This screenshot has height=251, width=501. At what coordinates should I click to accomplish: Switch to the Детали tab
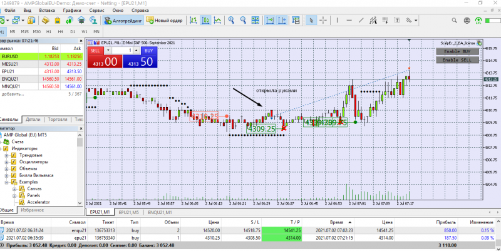tap(33, 119)
